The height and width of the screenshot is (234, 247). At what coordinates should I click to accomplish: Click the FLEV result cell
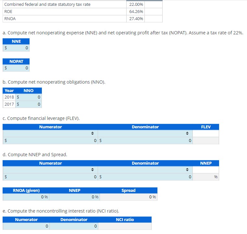[x=206, y=140]
